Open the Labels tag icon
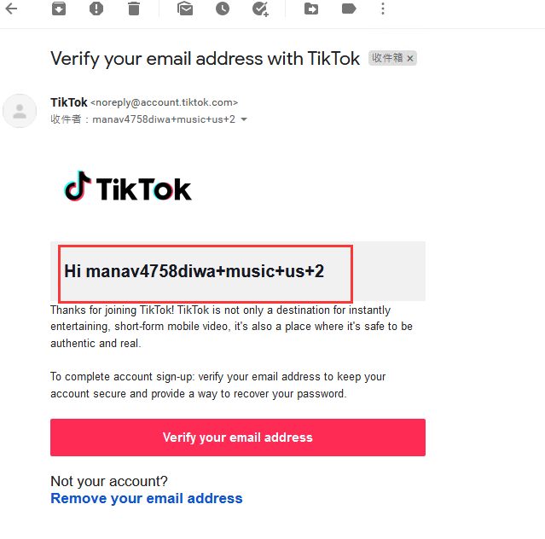Viewport: 545px width, 539px height. point(349,9)
